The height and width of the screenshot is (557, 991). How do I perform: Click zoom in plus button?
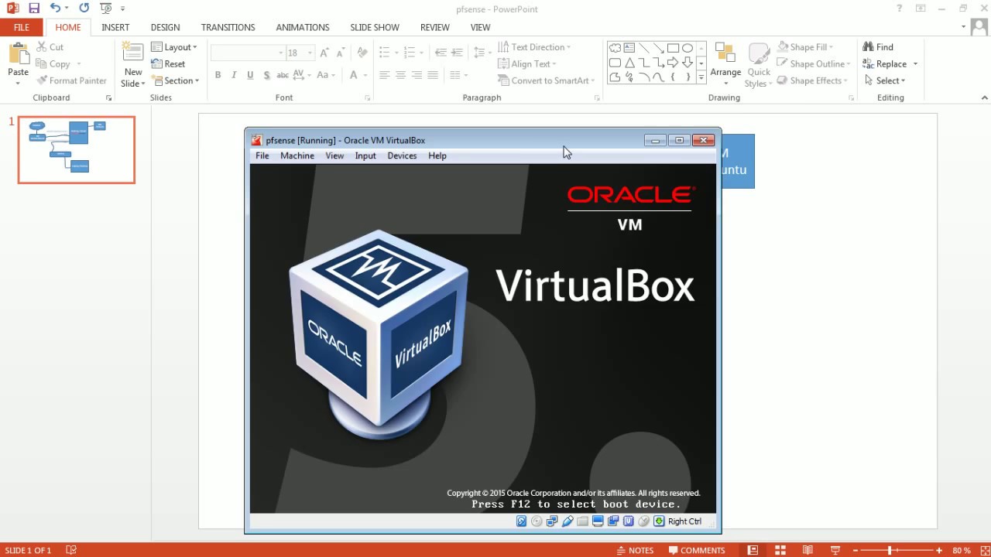939,550
